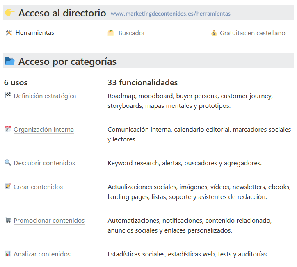This screenshot has width=297, height=267.
Task: Go to Definición estratégica category
Action: coord(45,96)
